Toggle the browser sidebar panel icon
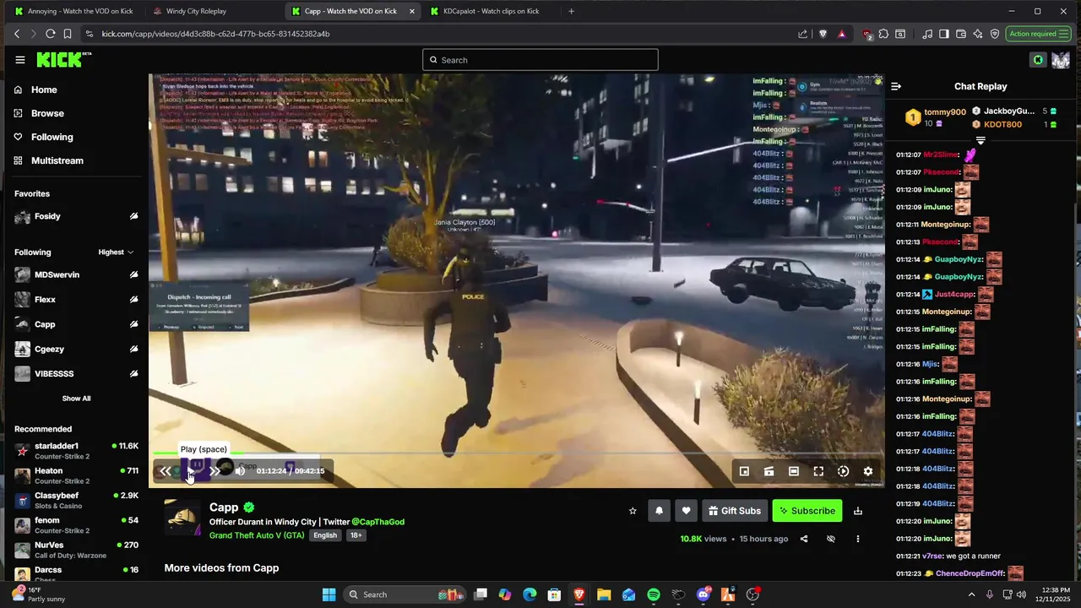This screenshot has height=608, width=1081. point(944,34)
